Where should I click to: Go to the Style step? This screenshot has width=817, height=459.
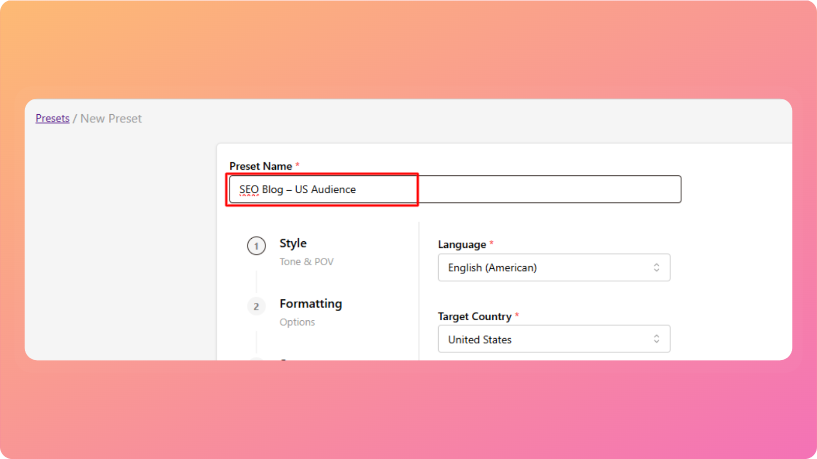click(x=293, y=243)
